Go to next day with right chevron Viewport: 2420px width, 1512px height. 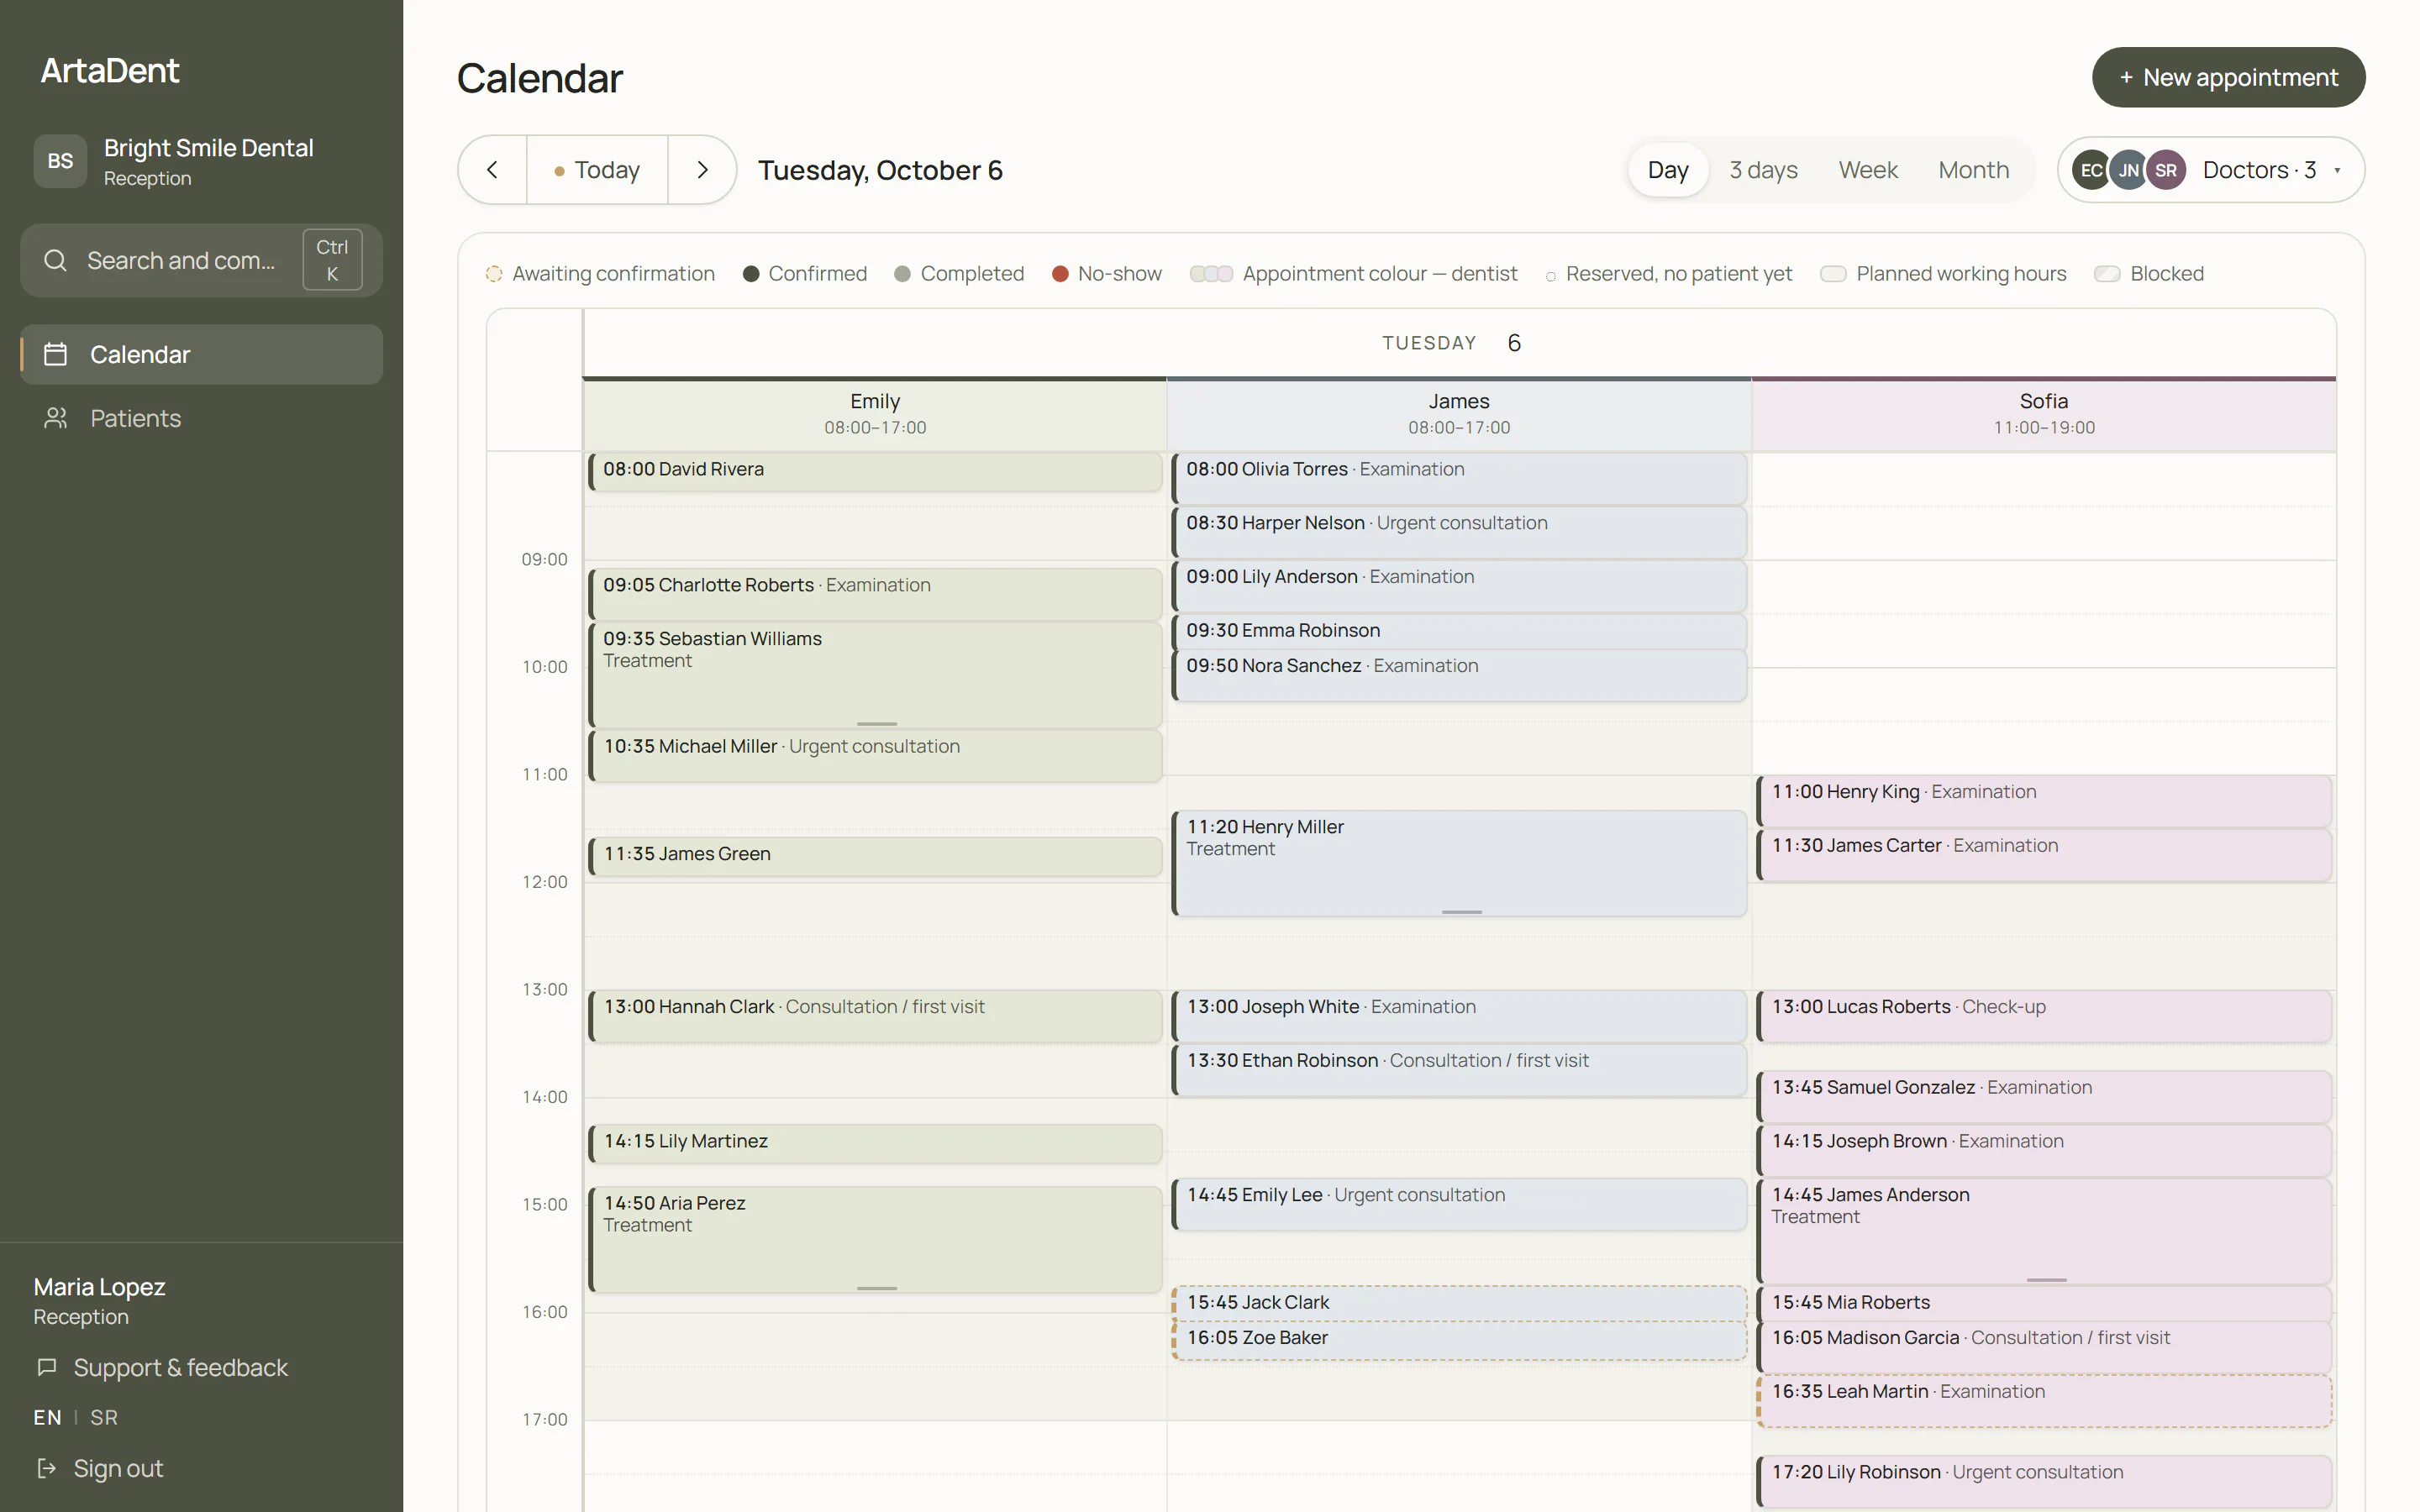[x=702, y=170]
